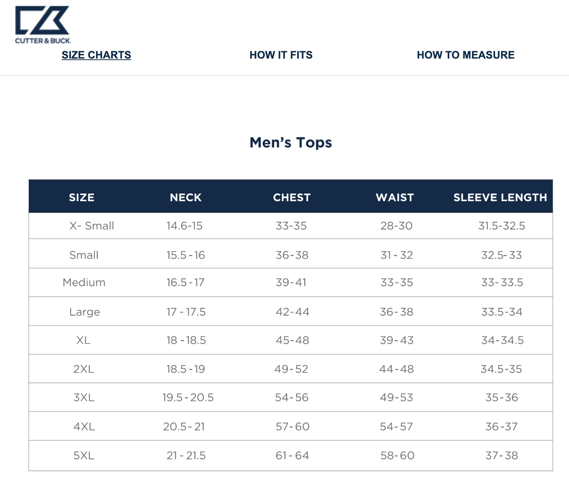Viewport: 569px width, 489px height.
Task: Select the SLEEVE LENGTH column header
Action: click(500, 197)
